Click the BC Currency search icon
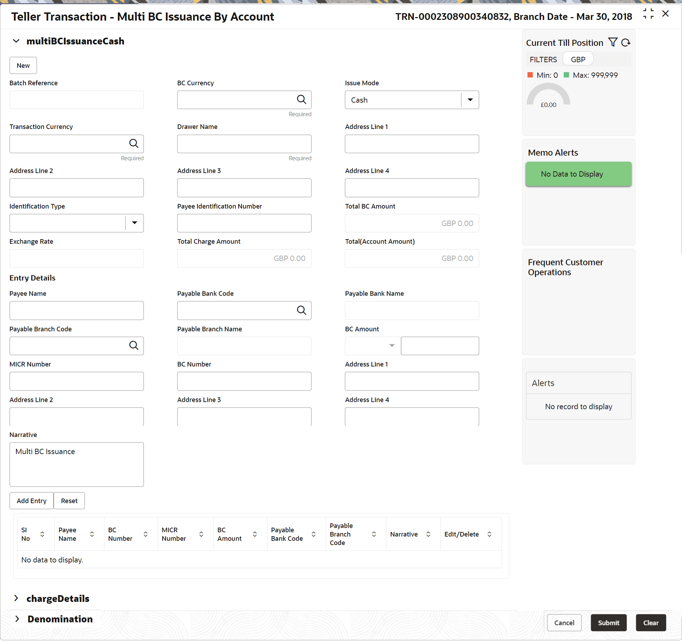Viewport: 682px width, 641px height. (x=301, y=100)
